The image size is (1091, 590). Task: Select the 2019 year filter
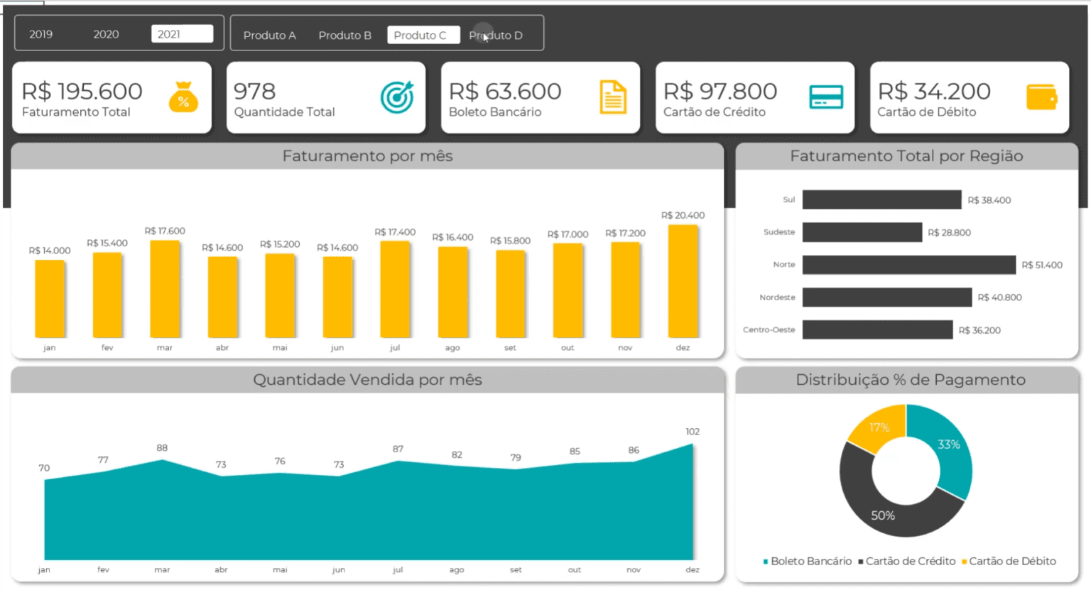(40, 33)
